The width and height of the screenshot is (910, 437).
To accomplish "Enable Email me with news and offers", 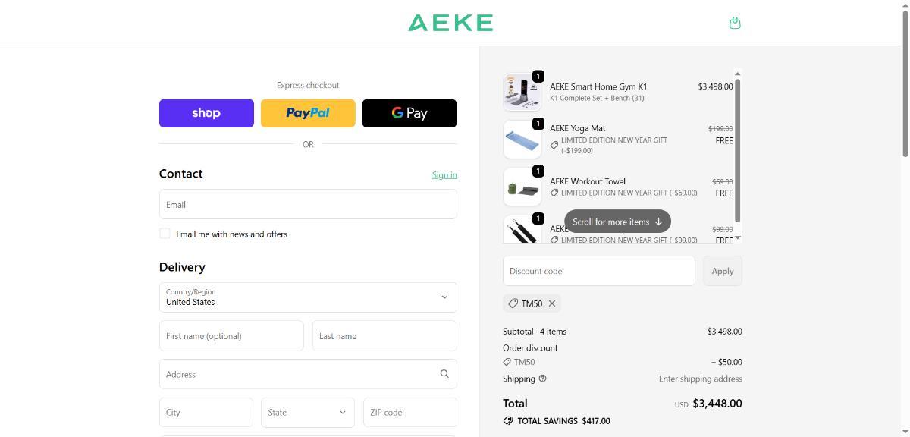I will pos(165,234).
